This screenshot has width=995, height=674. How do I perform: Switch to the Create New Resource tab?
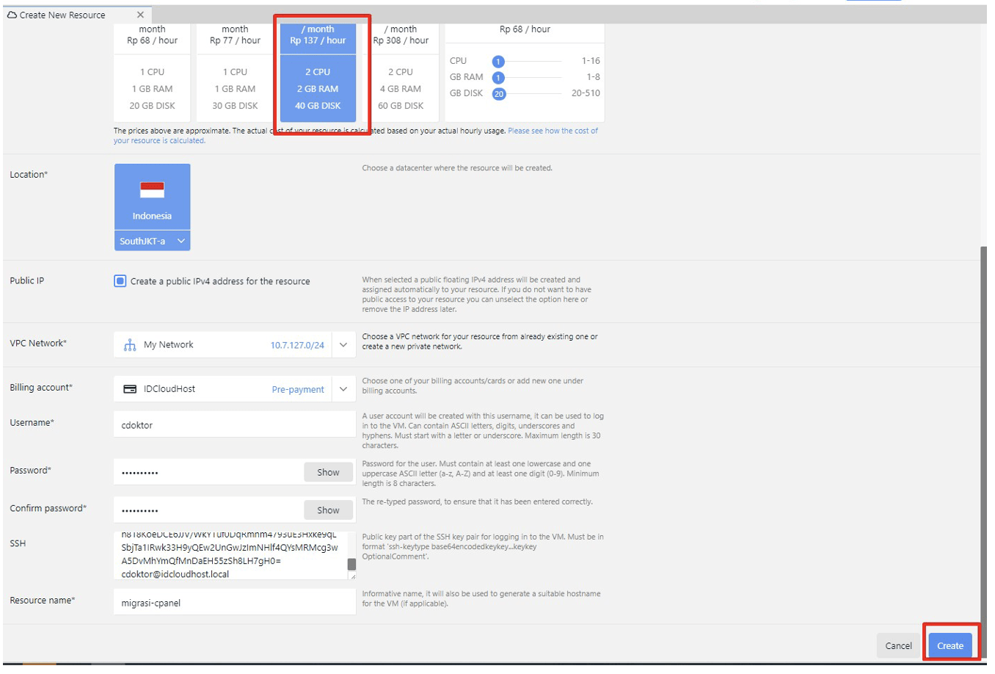(x=62, y=14)
